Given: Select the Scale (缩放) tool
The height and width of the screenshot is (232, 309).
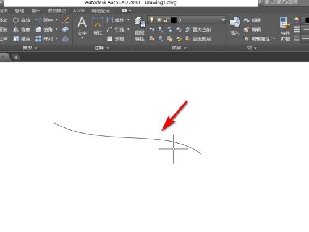Looking at the screenshot, I should [22, 39].
